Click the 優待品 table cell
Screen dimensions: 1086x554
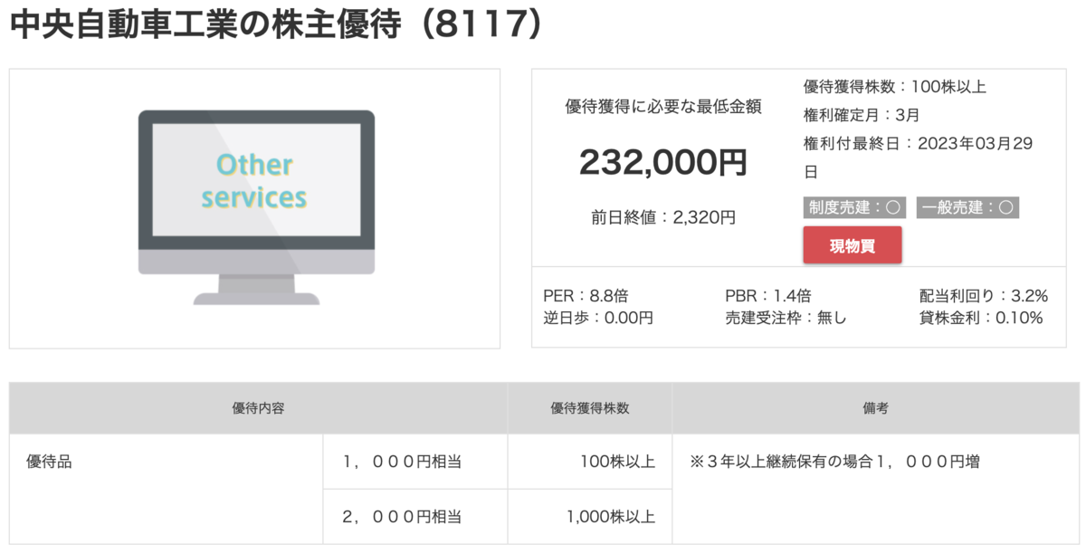pos(167,489)
